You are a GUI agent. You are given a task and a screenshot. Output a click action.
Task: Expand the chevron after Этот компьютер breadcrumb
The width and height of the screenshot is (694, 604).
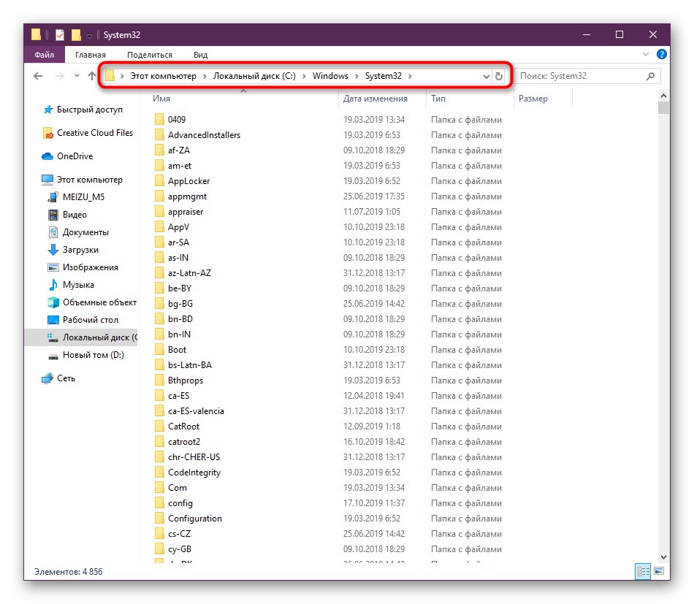pos(205,77)
